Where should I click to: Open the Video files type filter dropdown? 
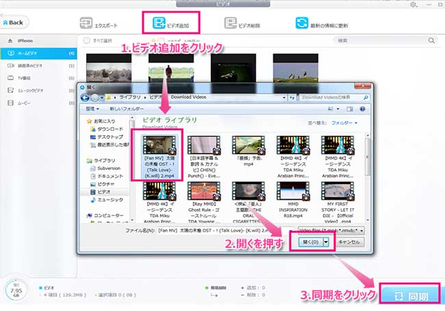click(x=331, y=230)
